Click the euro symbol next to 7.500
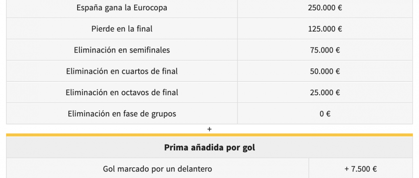 click(x=374, y=169)
